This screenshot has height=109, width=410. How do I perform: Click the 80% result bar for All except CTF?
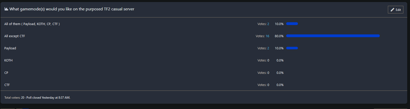click(x=333, y=36)
